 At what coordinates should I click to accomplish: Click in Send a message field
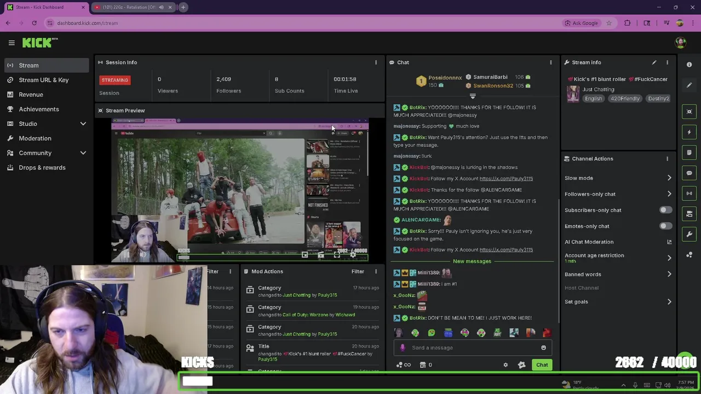click(473, 347)
